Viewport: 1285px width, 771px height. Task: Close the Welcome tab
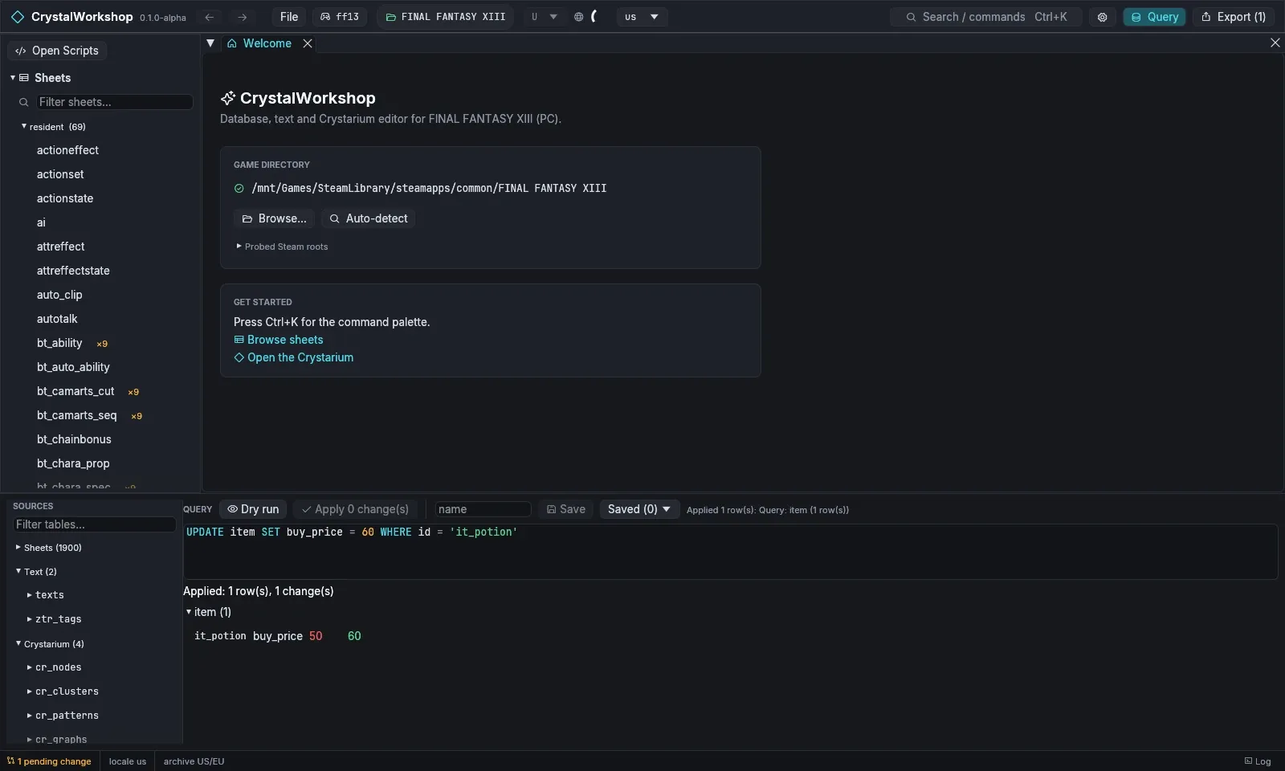(x=308, y=43)
